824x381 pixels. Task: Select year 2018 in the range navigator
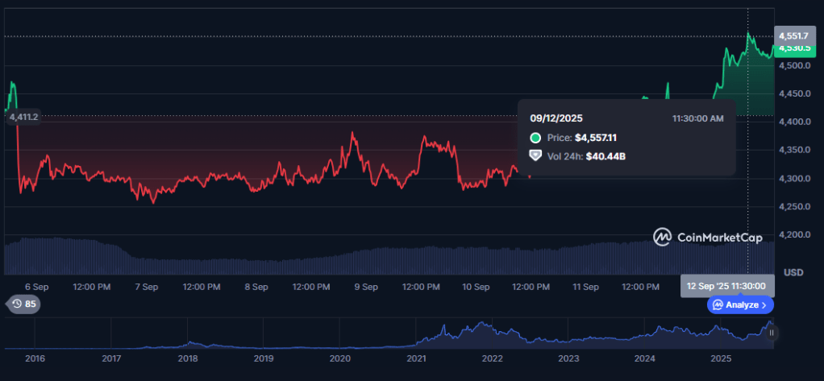(187, 358)
